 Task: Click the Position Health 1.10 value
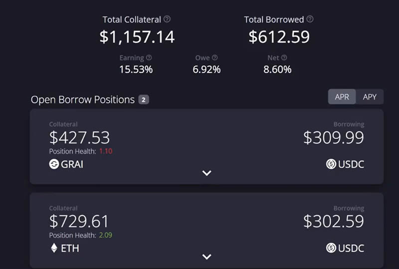(106, 151)
